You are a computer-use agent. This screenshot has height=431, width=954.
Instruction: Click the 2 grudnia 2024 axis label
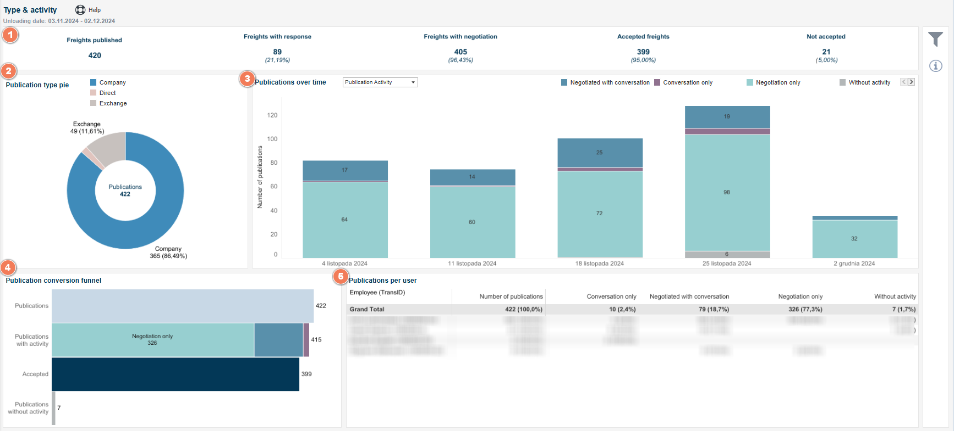click(x=854, y=264)
